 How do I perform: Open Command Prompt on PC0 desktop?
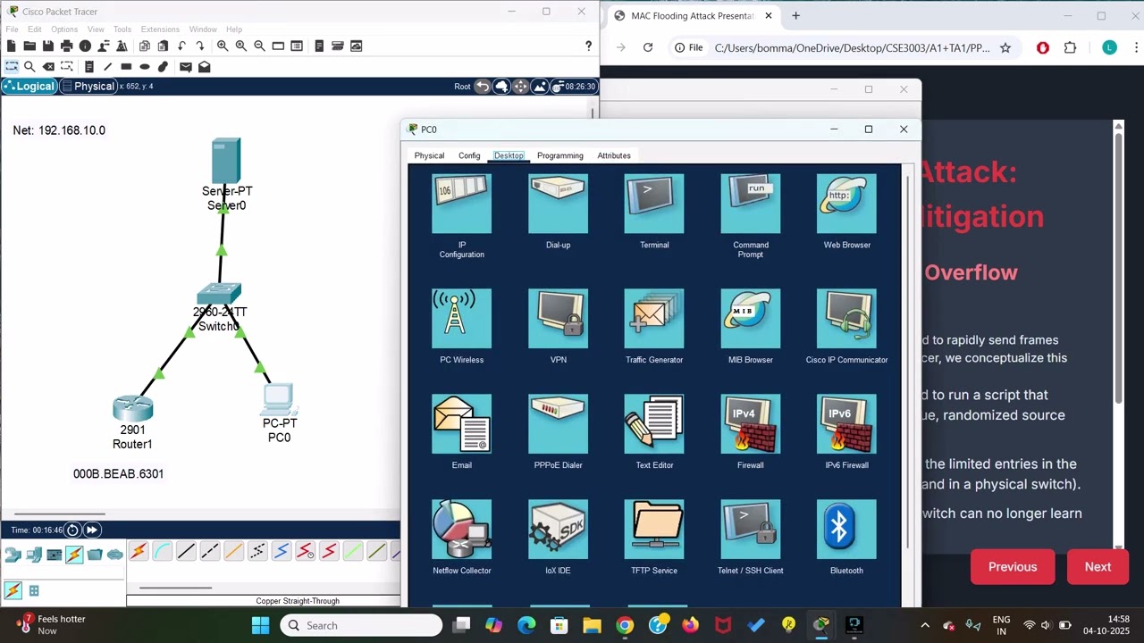(x=751, y=204)
